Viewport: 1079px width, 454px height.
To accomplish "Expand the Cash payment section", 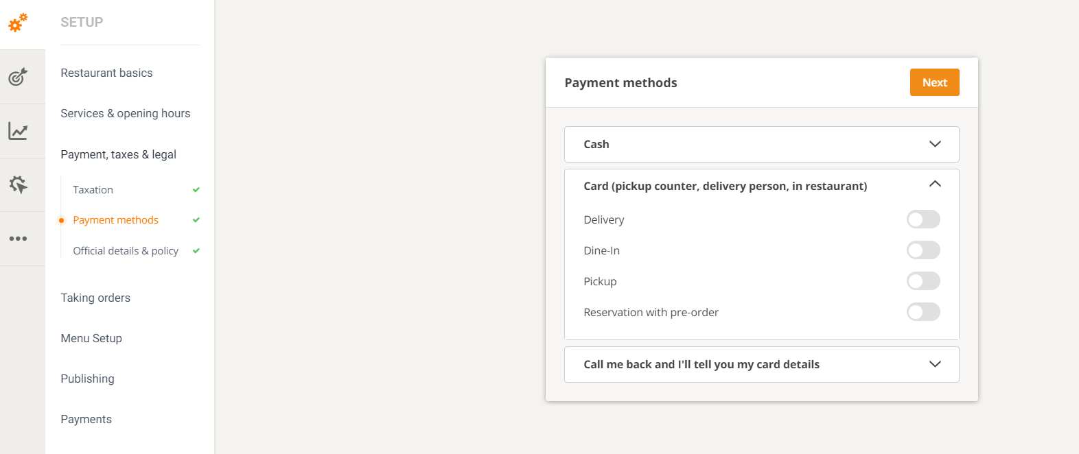I will [x=934, y=144].
